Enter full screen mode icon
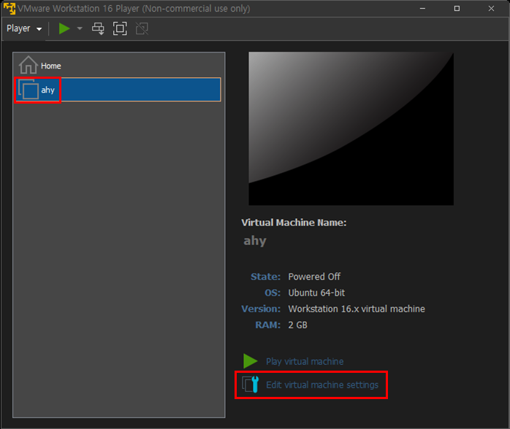Image resolution: width=510 pixels, height=429 pixels. pyautogui.click(x=120, y=28)
